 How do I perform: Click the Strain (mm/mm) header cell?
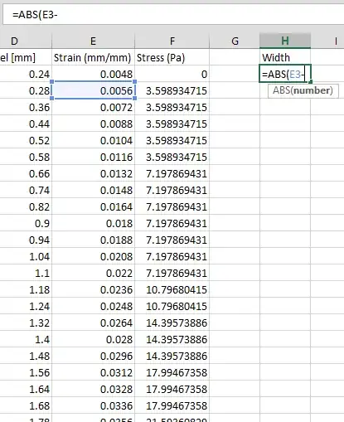click(x=93, y=57)
